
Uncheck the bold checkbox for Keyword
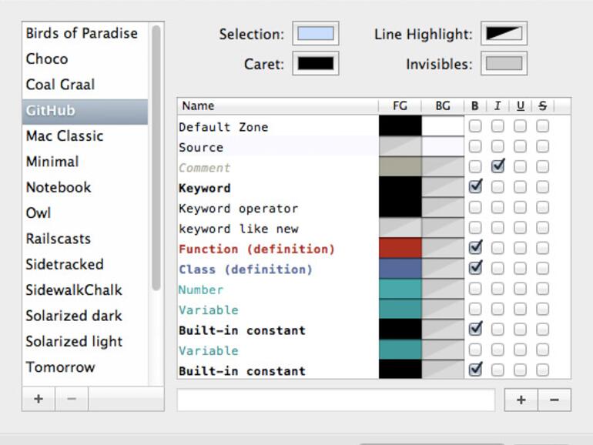(475, 186)
